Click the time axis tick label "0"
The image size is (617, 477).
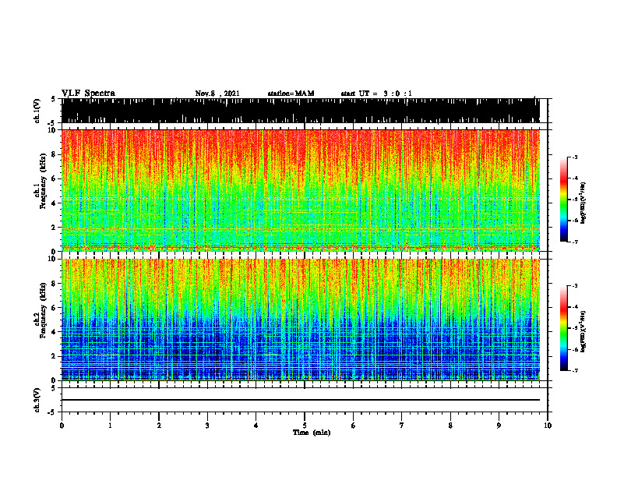point(62,426)
